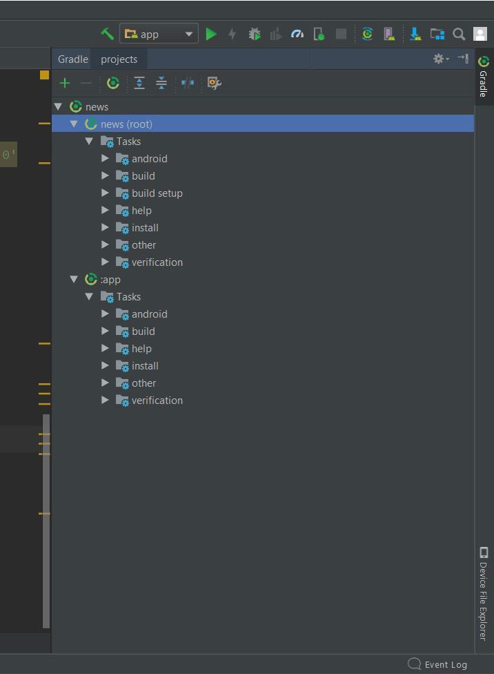Open the Event Log in status bar

click(x=437, y=664)
